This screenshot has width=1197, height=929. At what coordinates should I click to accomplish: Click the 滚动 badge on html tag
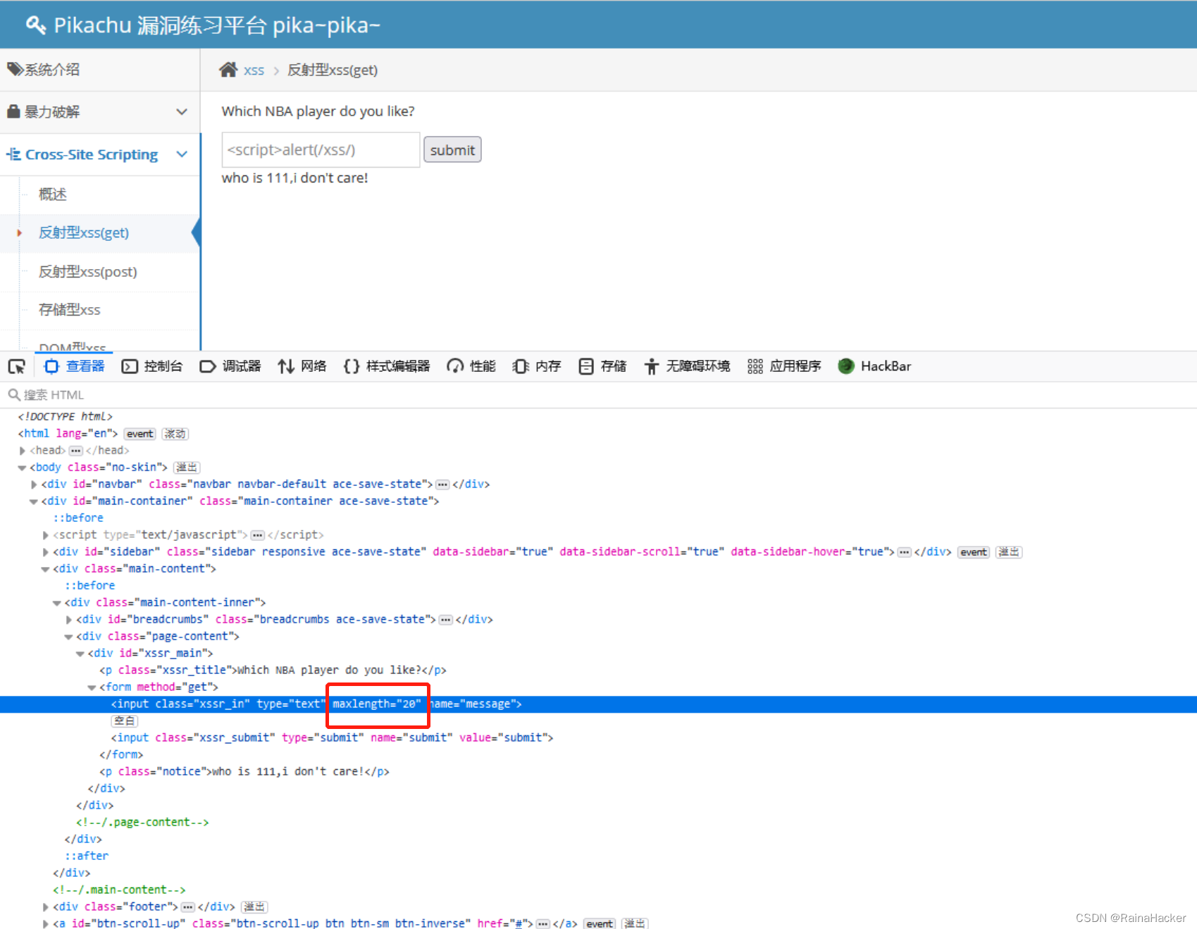[x=175, y=434]
